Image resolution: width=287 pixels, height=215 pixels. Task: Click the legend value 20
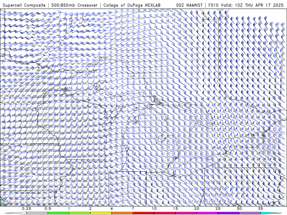tap(197, 209)
